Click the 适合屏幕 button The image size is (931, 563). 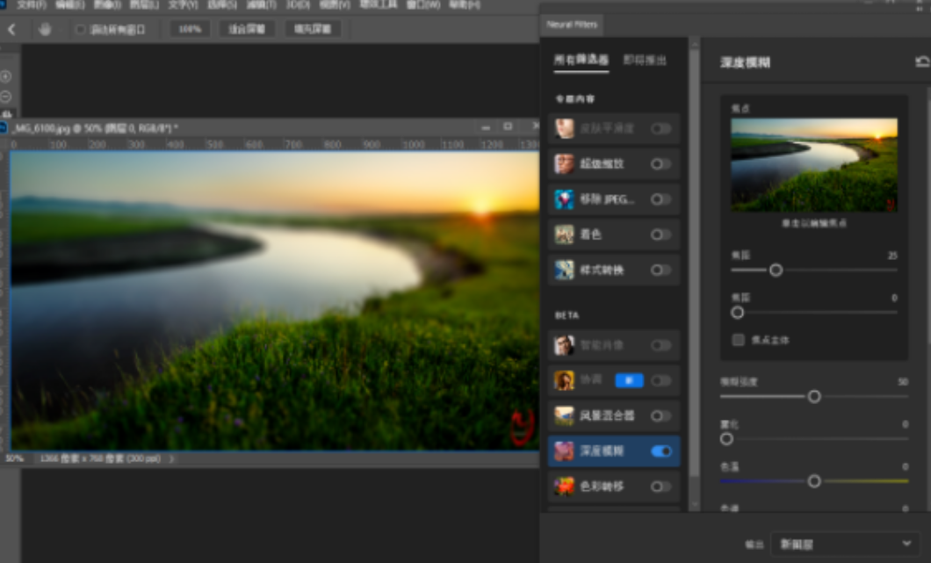[247, 29]
